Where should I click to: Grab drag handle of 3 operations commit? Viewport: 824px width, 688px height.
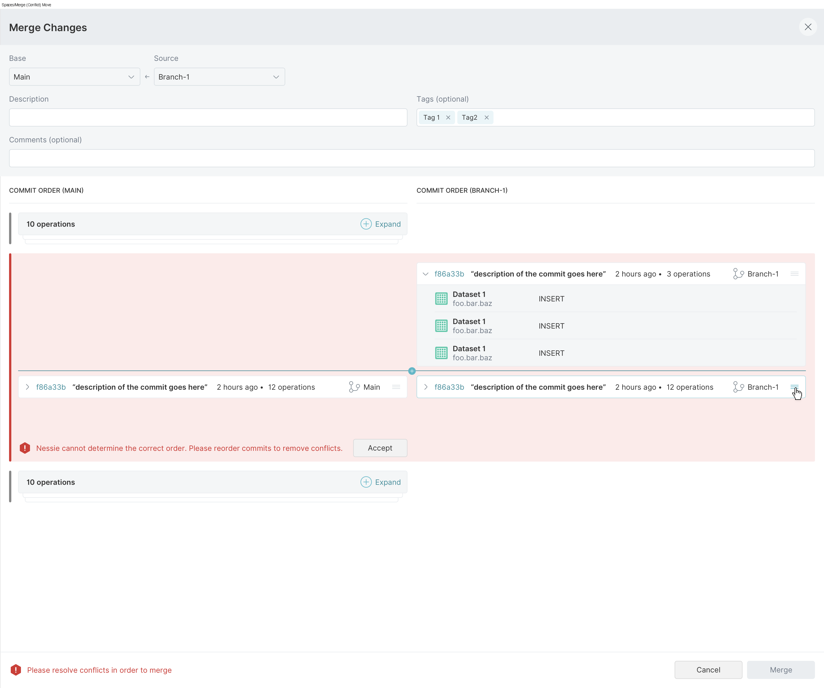[794, 274]
